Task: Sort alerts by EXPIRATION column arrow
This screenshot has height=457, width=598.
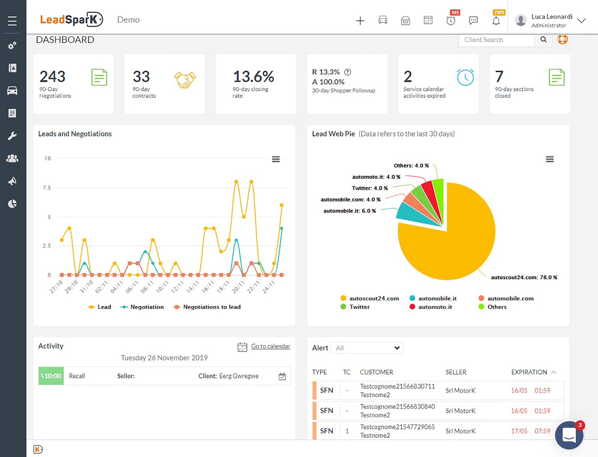Action: pyautogui.click(x=553, y=372)
